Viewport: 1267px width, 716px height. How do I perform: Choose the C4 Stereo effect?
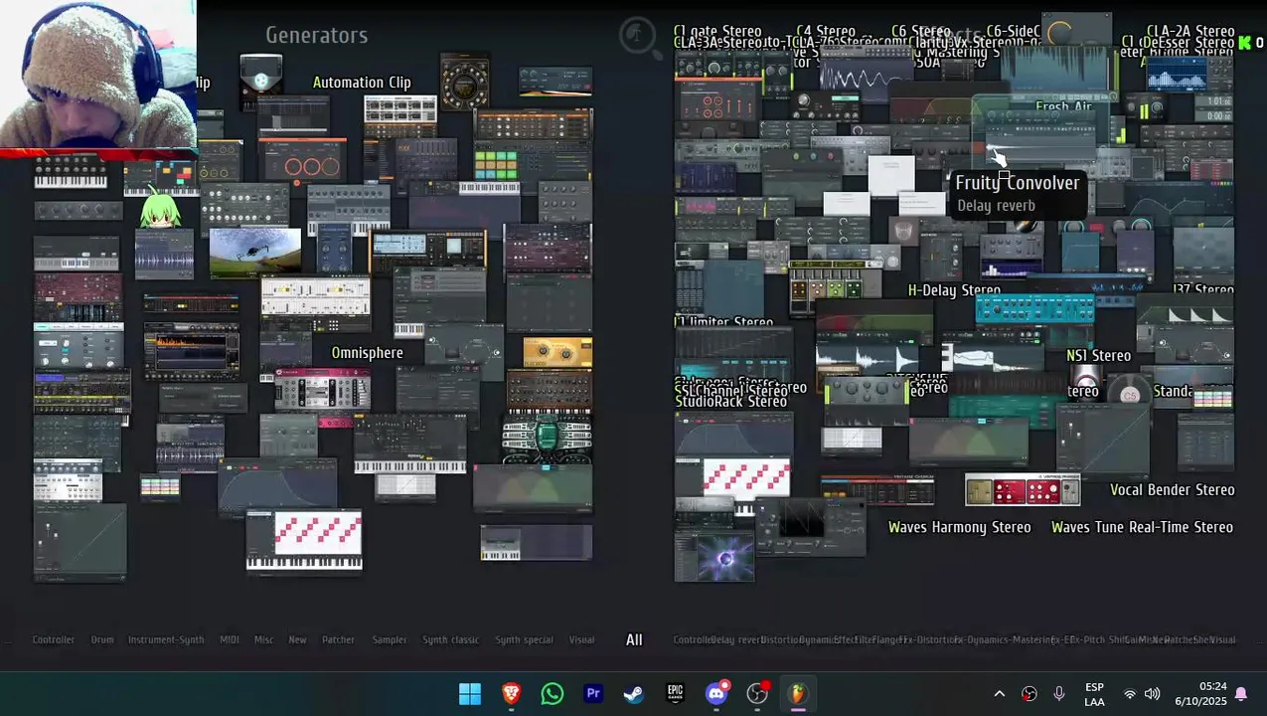825,32
